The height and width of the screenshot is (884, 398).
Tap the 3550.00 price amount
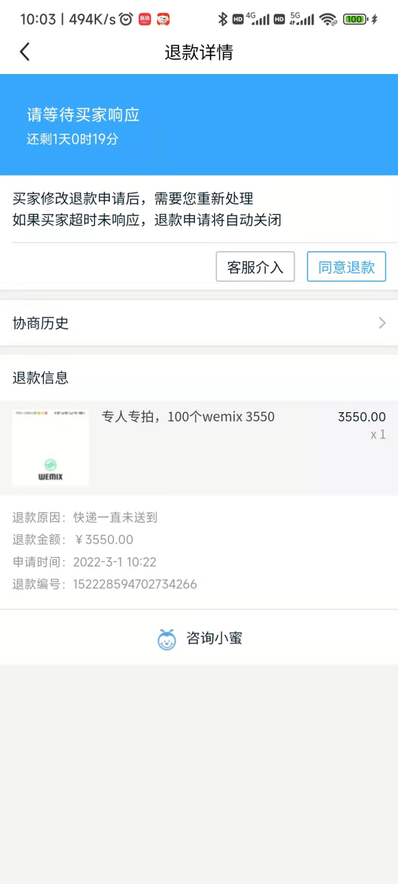[x=362, y=416]
